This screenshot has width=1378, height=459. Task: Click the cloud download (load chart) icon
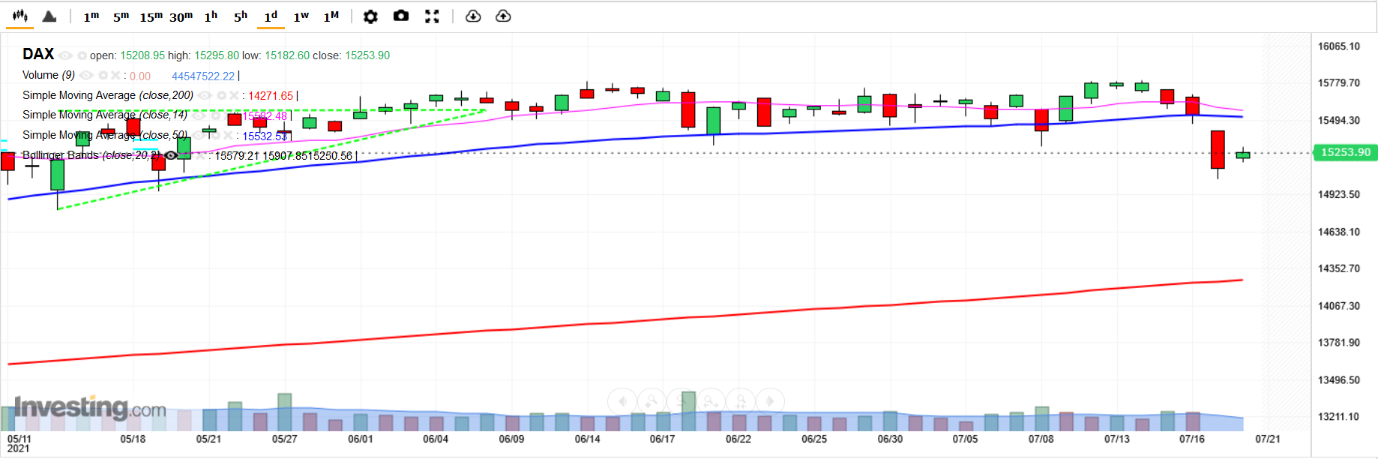[473, 16]
